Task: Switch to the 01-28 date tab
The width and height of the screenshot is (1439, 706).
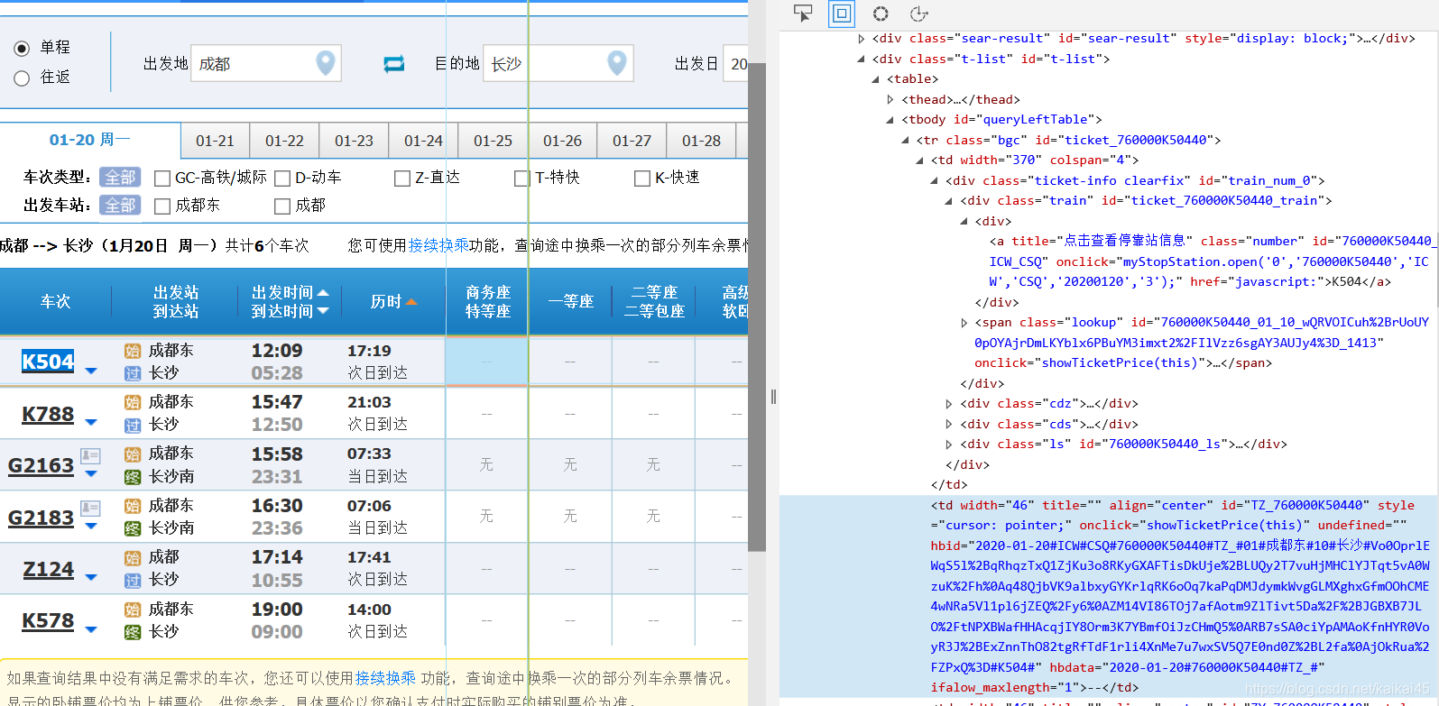Action: tap(701, 142)
